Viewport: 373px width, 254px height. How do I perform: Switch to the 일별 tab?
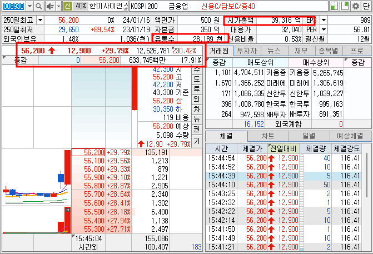309,136
